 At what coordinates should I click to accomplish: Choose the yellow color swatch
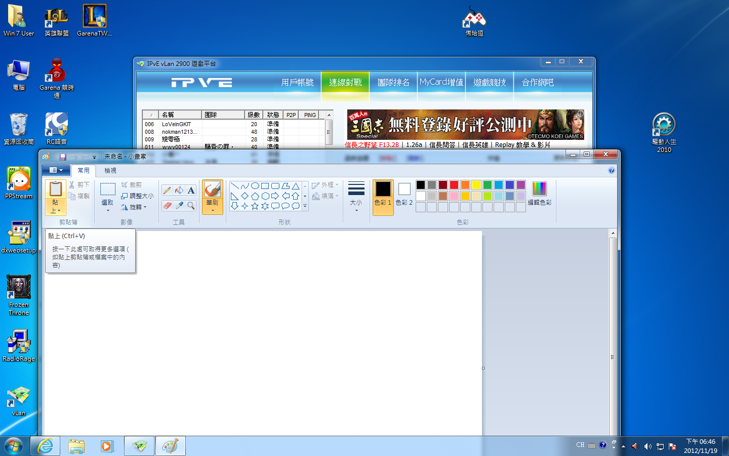point(476,185)
